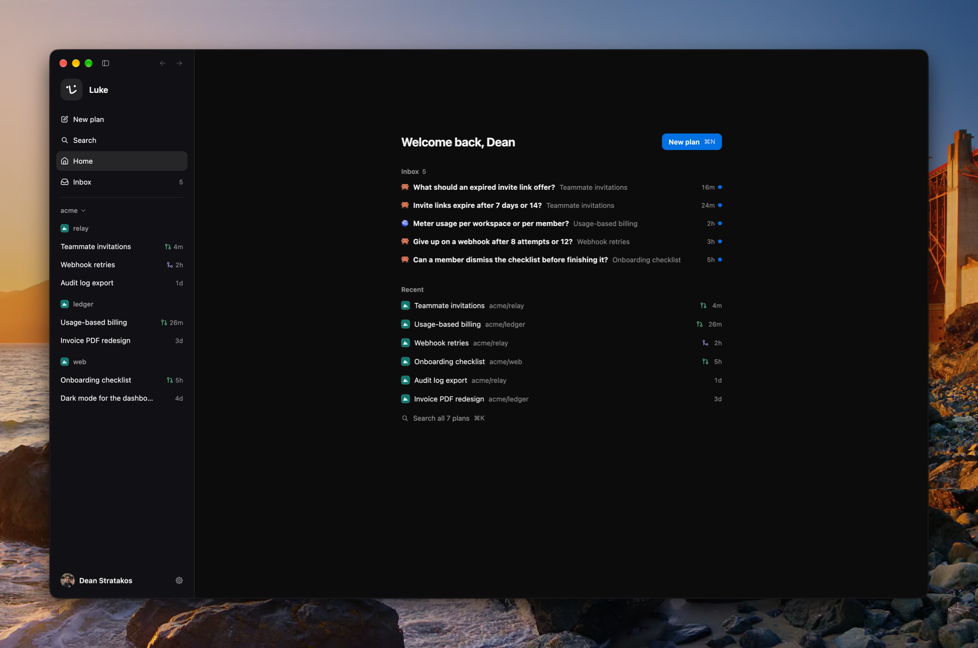Click the blue New plan button
Viewport: 978px width, 648px height.
click(x=692, y=142)
